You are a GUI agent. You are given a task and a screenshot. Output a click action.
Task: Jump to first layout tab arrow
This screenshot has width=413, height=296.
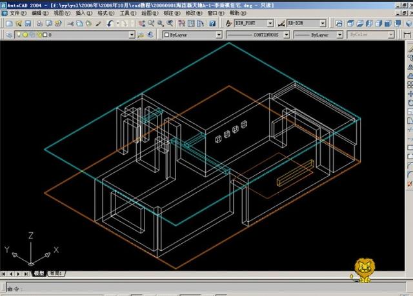click(4, 274)
